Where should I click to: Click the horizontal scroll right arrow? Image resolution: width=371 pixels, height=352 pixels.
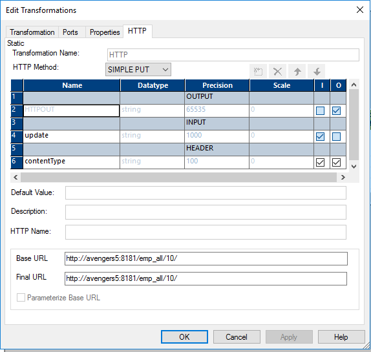tap(343, 178)
